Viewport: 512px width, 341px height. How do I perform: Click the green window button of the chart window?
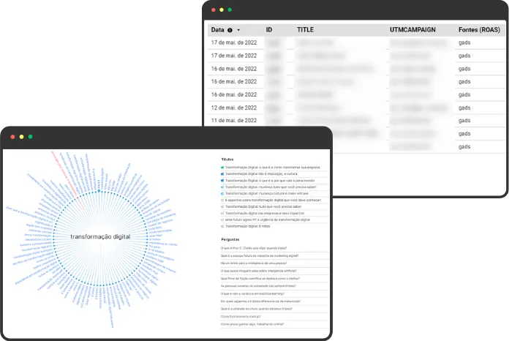tap(31, 137)
